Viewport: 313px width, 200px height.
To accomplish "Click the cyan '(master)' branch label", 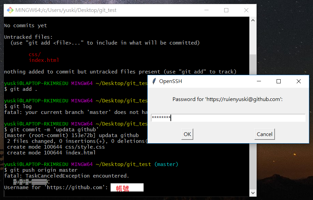I will (166, 164).
